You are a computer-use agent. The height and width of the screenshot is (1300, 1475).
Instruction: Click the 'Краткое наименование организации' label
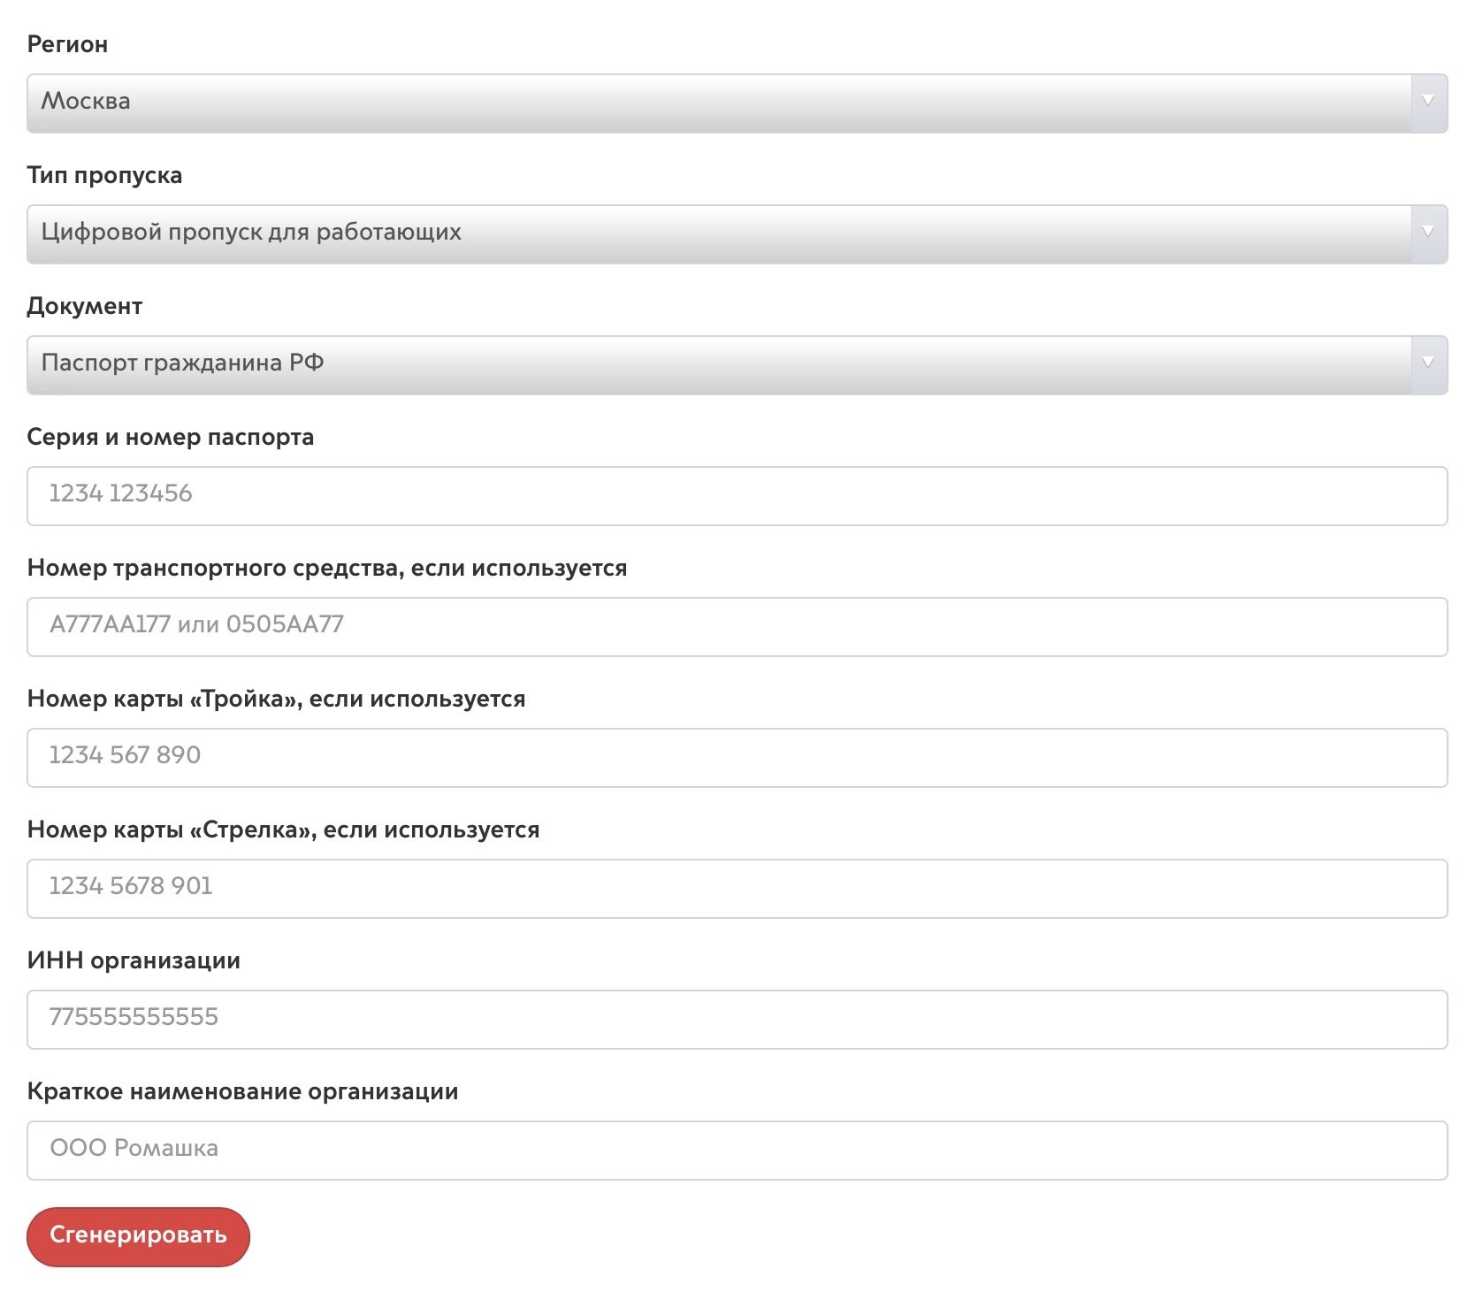point(242,1091)
